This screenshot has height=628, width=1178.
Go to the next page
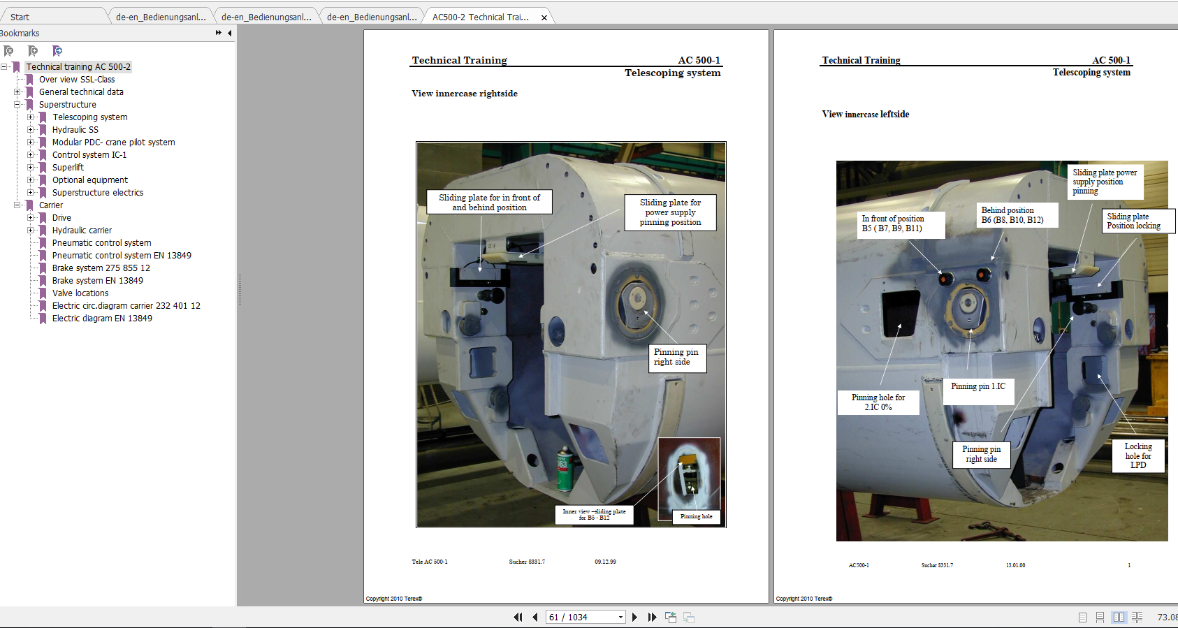[634, 617]
